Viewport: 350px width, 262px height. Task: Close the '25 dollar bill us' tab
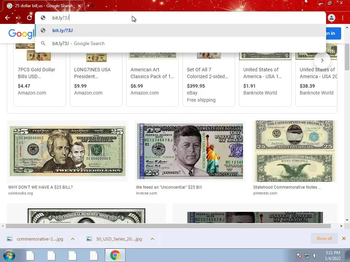click(x=79, y=6)
